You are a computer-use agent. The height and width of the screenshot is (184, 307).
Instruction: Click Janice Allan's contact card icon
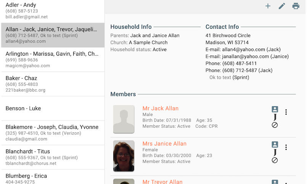[275, 144]
